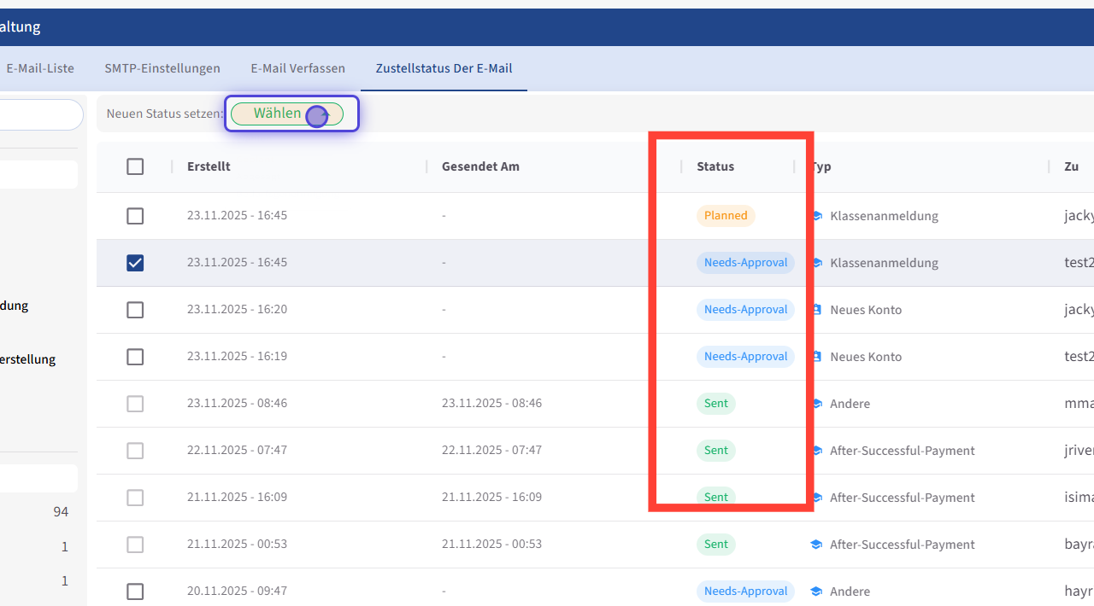Click the Planned status badge
The image size is (1094, 606).
pyautogui.click(x=726, y=216)
